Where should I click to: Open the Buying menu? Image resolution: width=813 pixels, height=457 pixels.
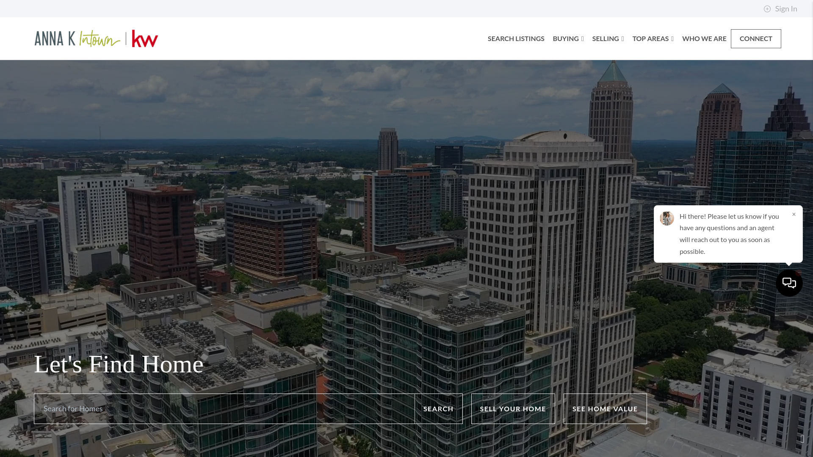tap(566, 39)
